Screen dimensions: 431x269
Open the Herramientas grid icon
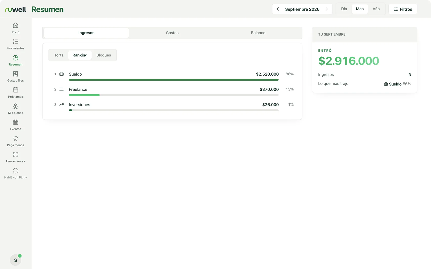(15, 154)
